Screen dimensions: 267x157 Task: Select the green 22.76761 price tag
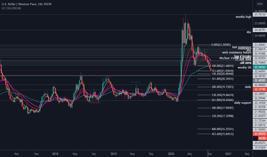(260, 67)
